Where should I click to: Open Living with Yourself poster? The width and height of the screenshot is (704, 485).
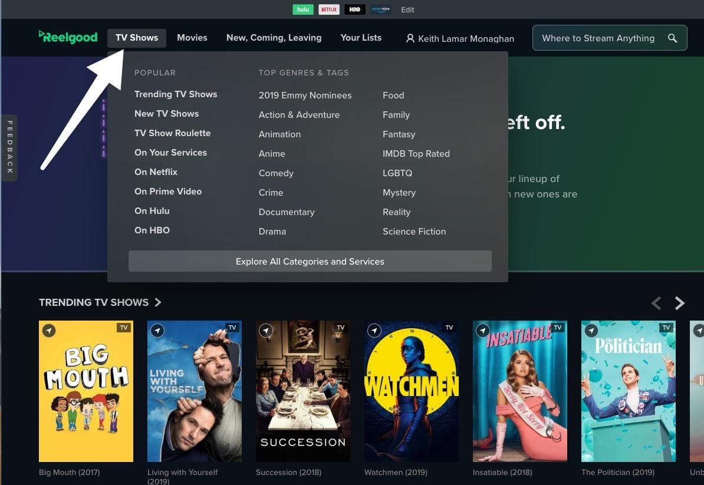pos(195,391)
